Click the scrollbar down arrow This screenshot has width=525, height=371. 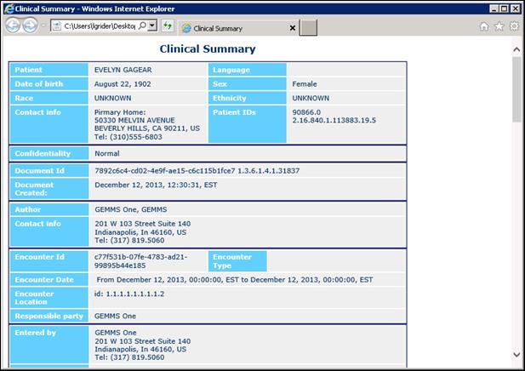coord(517,355)
